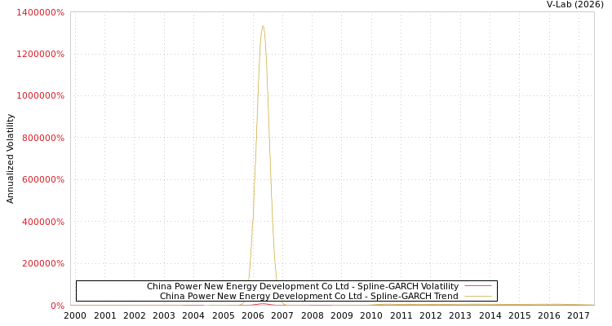The image size is (612, 326).
Task: Click the 2016 x-axis year label
Action: pos(549,315)
